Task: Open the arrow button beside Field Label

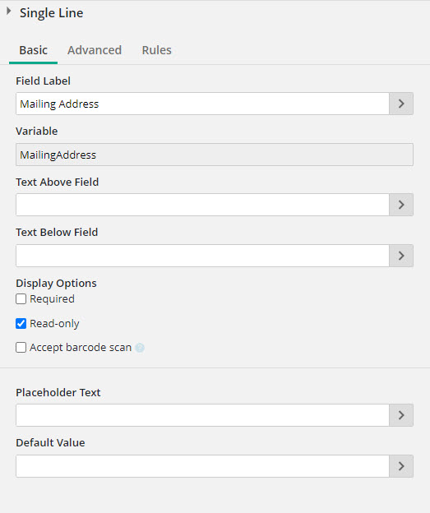Action: [x=401, y=104]
